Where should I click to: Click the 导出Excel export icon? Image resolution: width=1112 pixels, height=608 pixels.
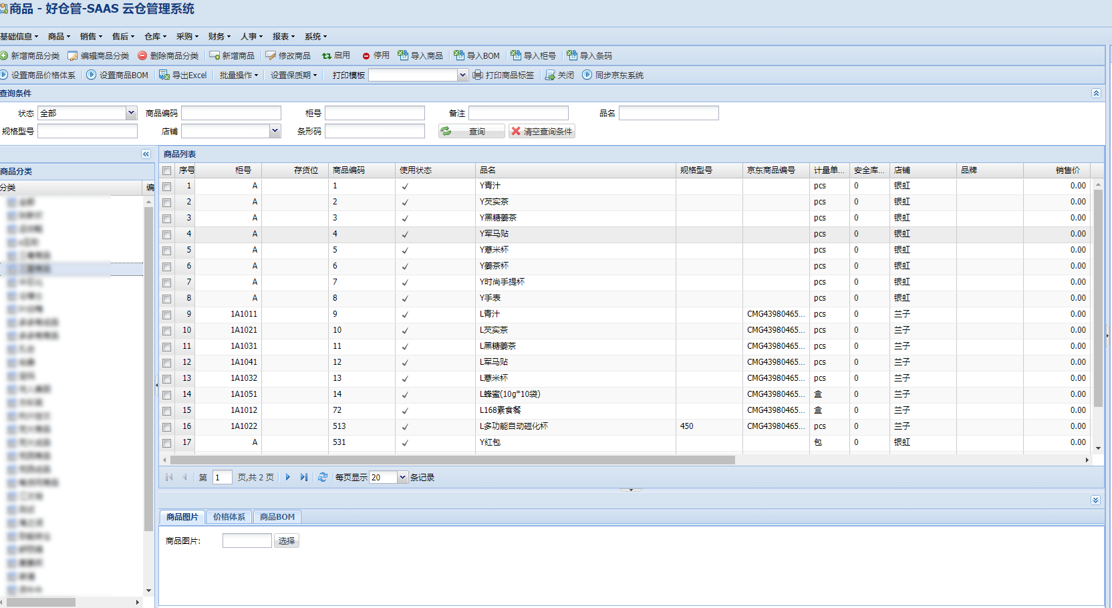click(164, 75)
